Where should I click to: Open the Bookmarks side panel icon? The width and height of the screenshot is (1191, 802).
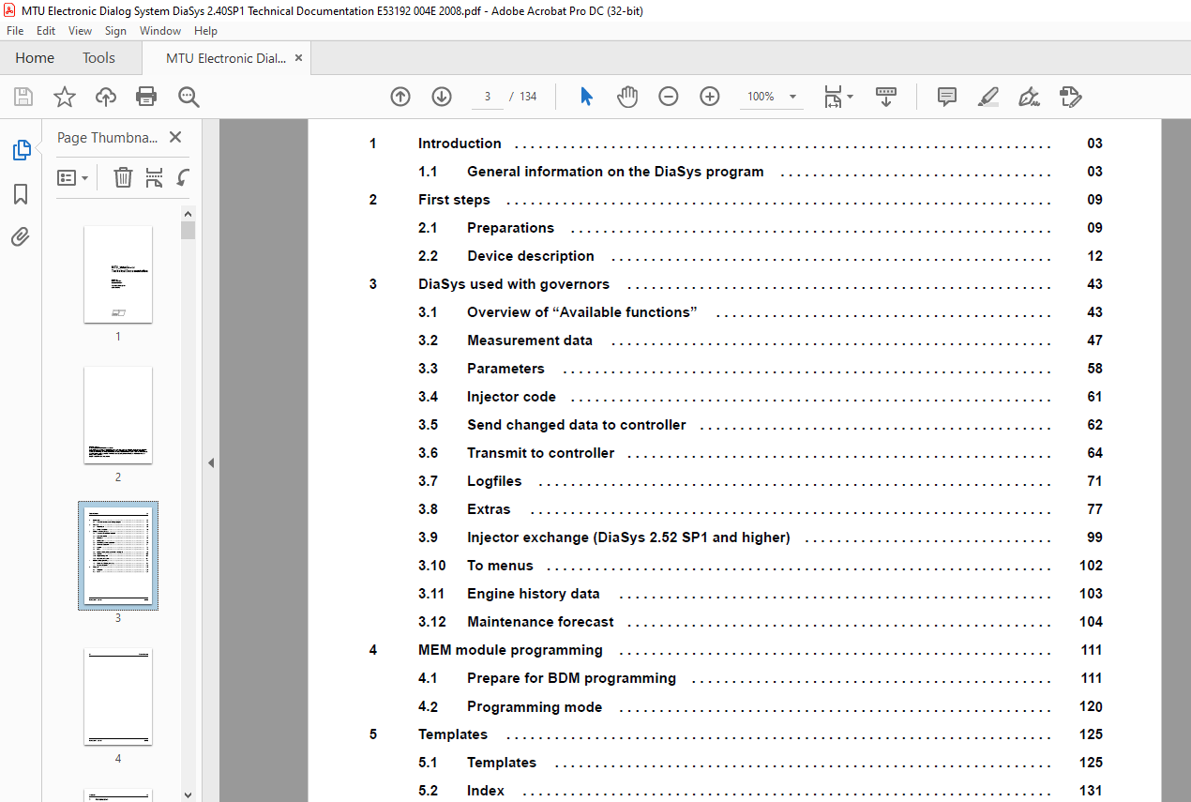click(21, 194)
